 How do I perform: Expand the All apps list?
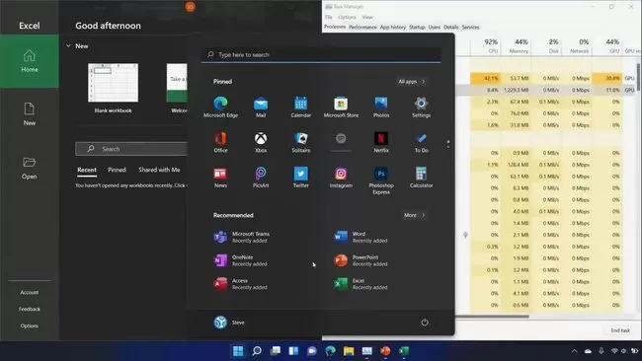(412, 81)
